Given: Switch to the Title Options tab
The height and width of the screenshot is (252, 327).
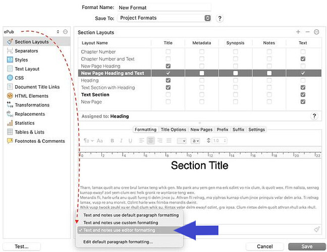Looking at the screenshot, I should click(173, 130).
